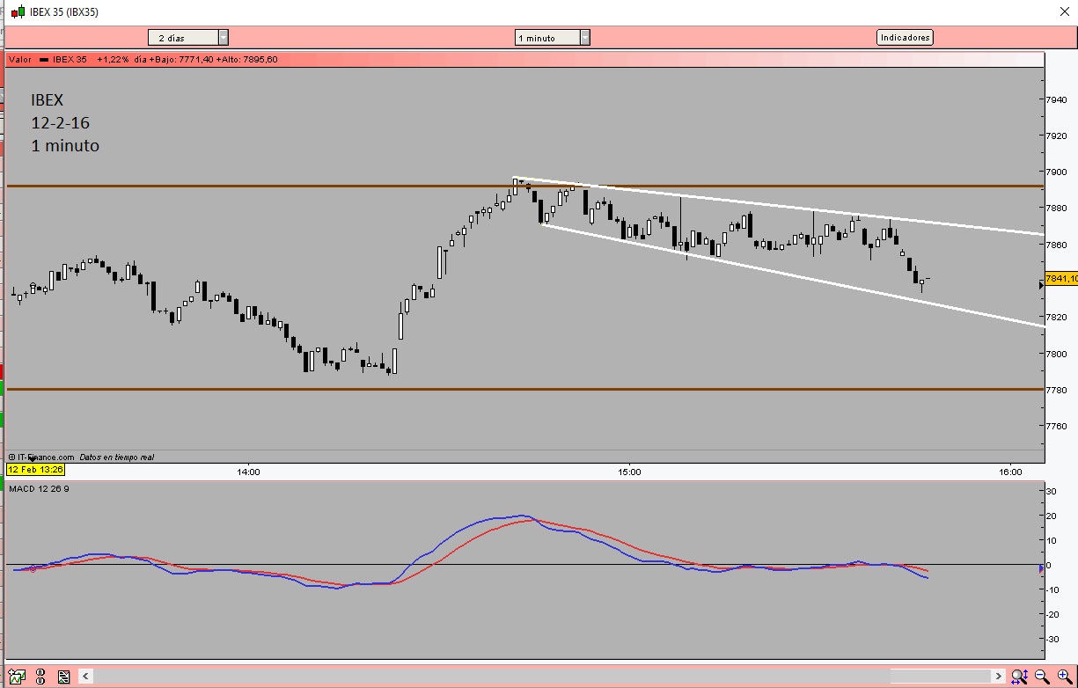Click the 14:00 time axis label
1078x688 pixels.
[x=249, y=472]
